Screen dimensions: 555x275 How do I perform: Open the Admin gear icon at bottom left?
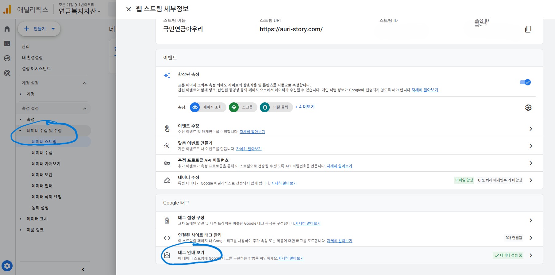pyautogui.click(x=7, y=265)
